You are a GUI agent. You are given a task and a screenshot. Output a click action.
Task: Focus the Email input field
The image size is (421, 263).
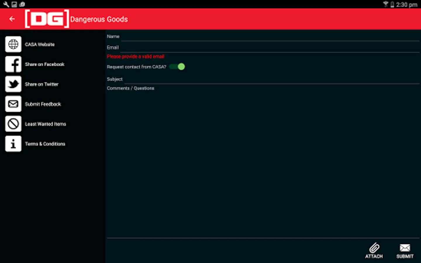click(x=270, y=48)
